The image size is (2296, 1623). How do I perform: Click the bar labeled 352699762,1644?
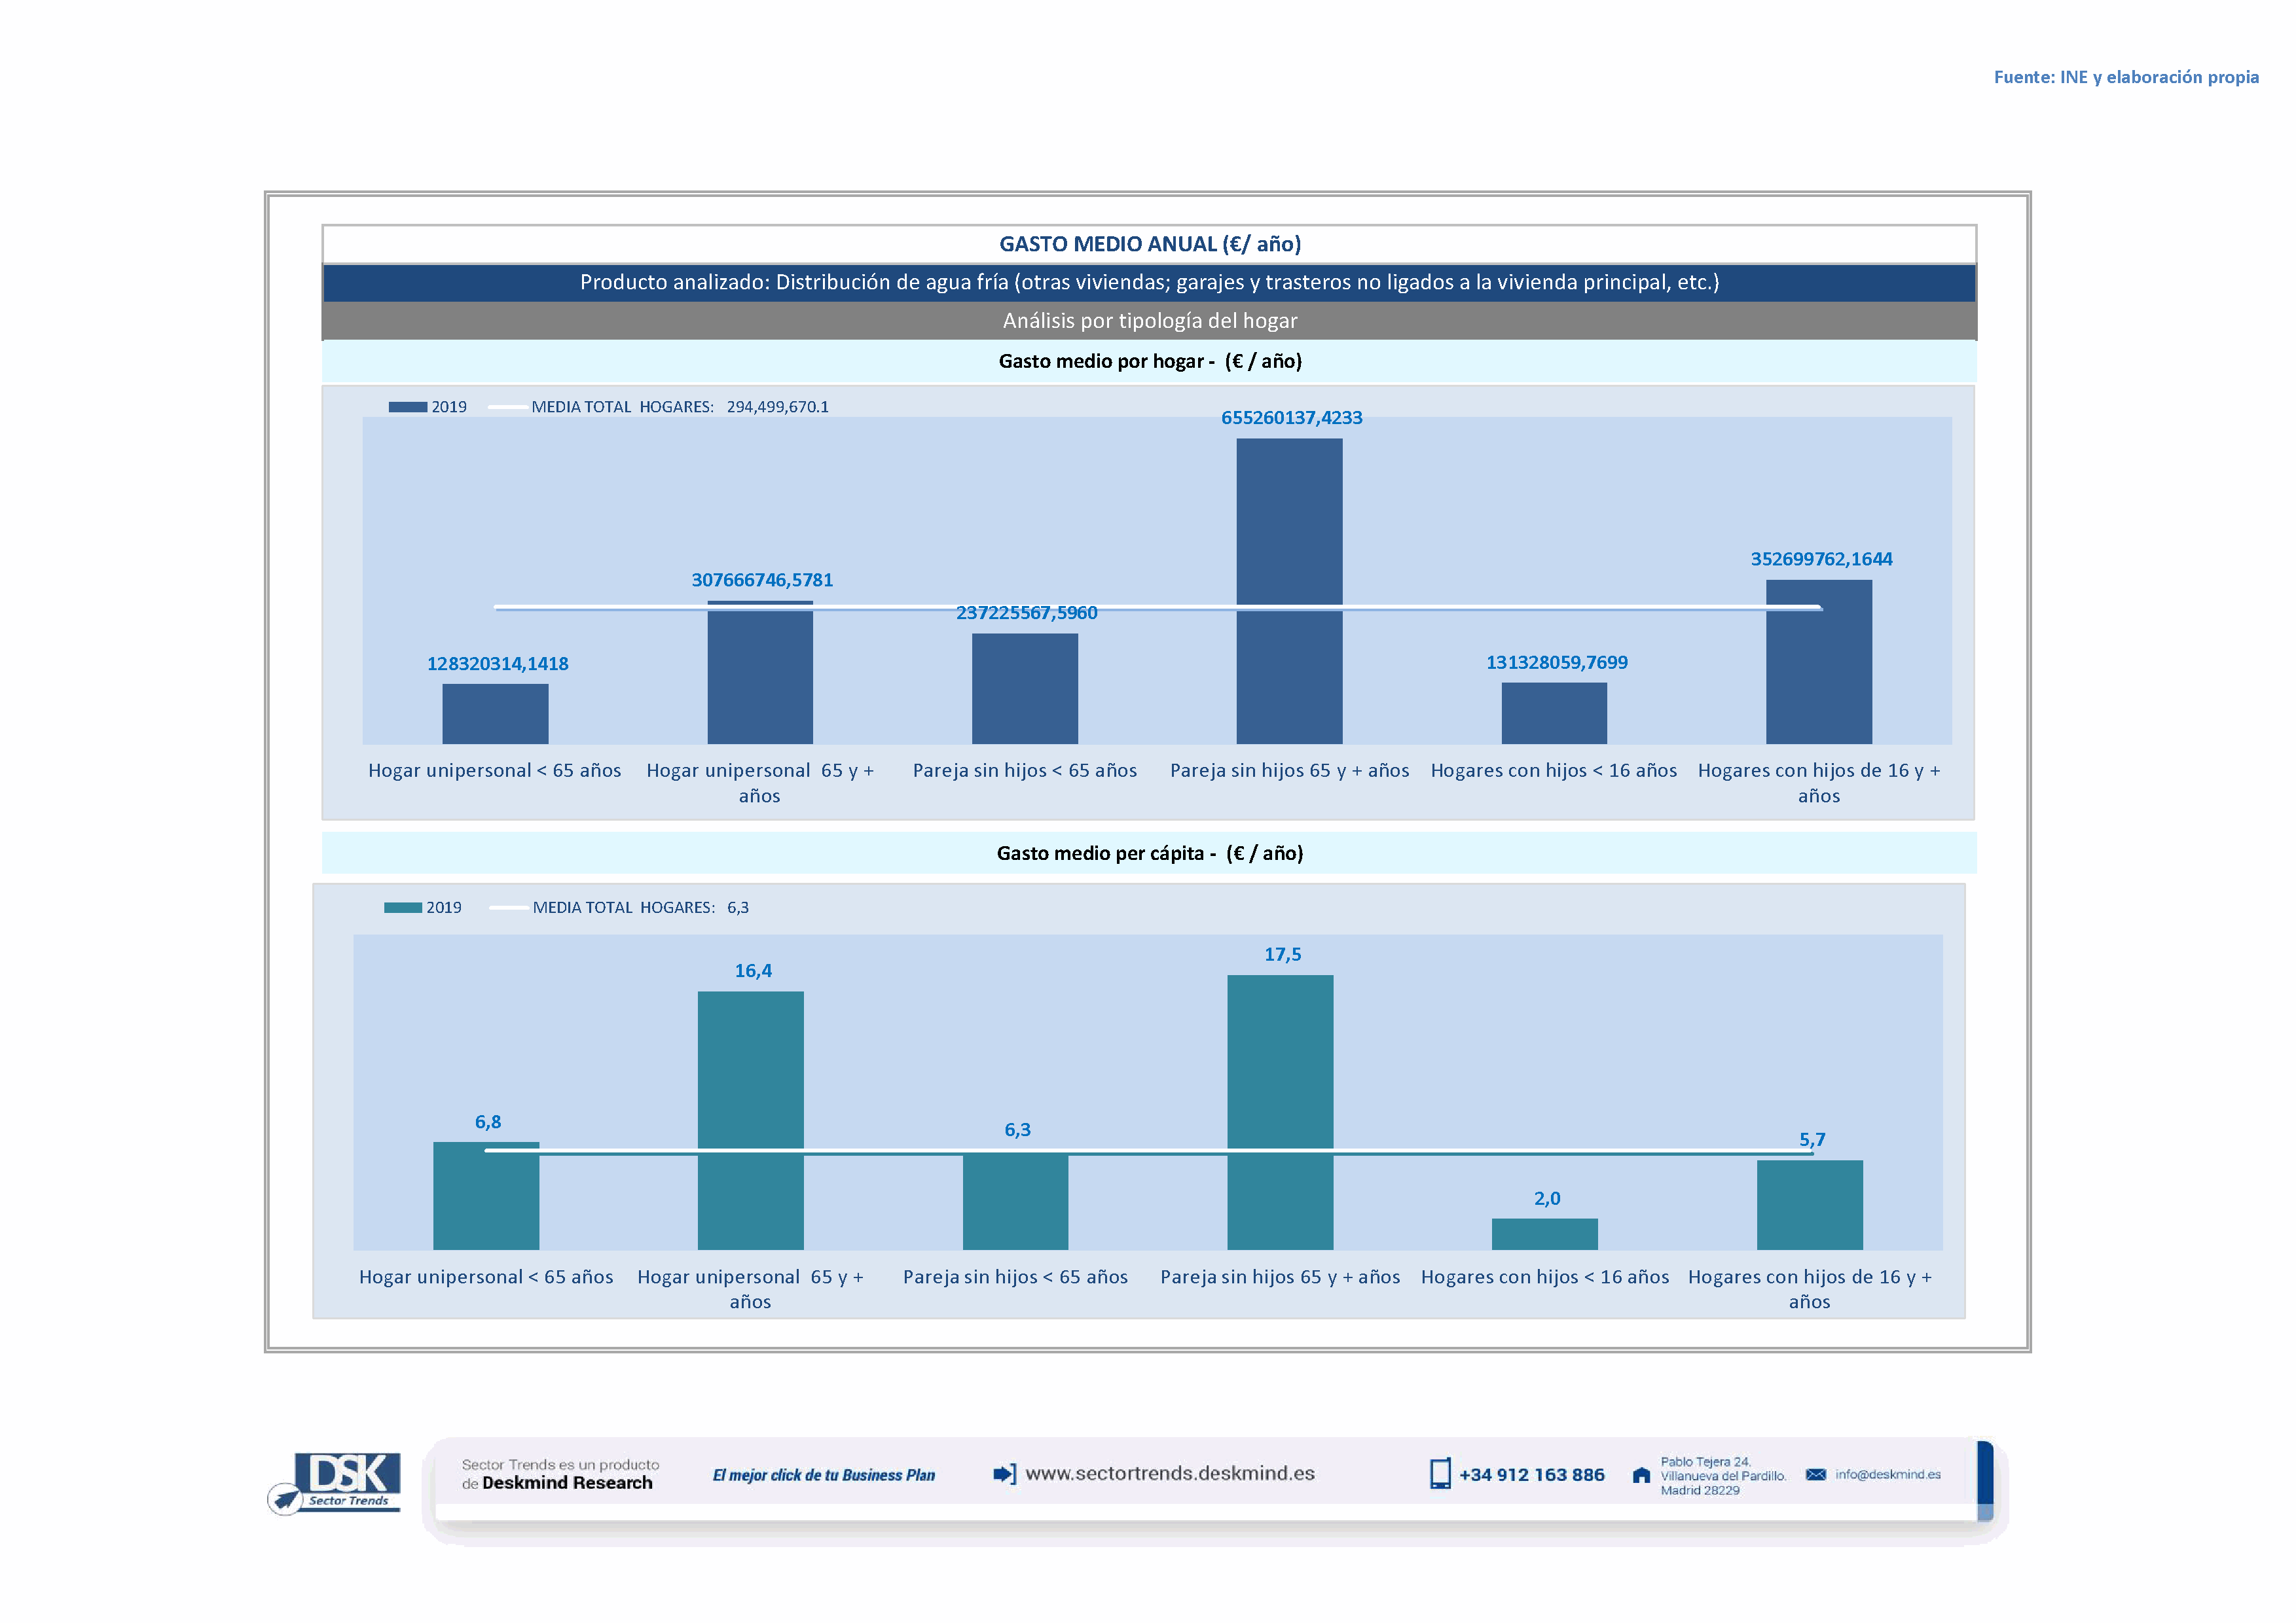tap(1818, 660)
